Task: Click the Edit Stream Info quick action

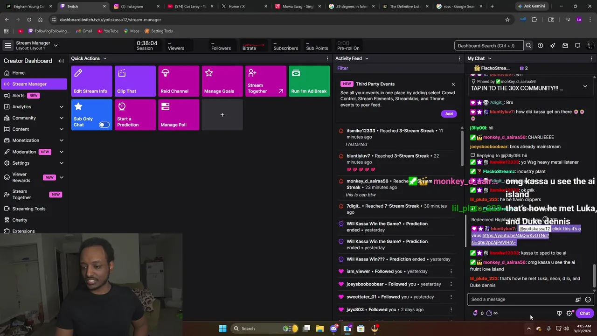Action: pyautogui.click(x=91, y=81)
